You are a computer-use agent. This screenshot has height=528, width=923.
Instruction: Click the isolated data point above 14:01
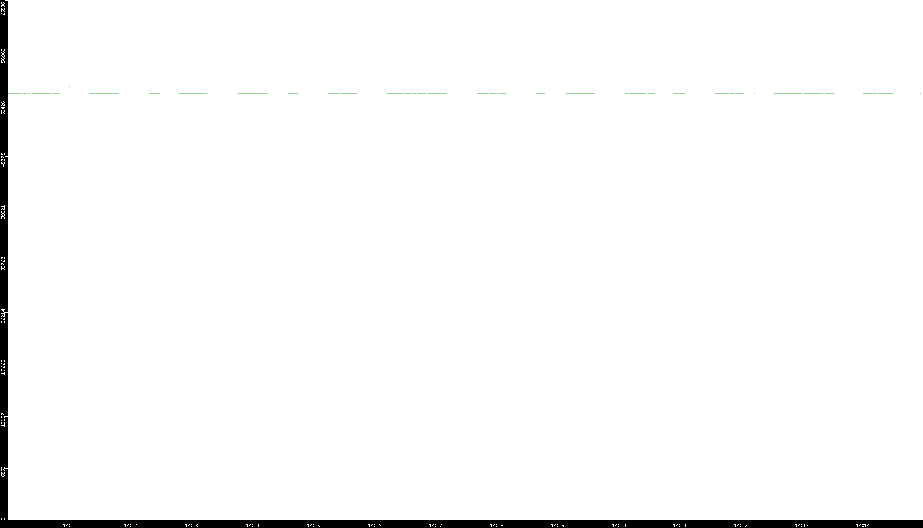[69, 86]
